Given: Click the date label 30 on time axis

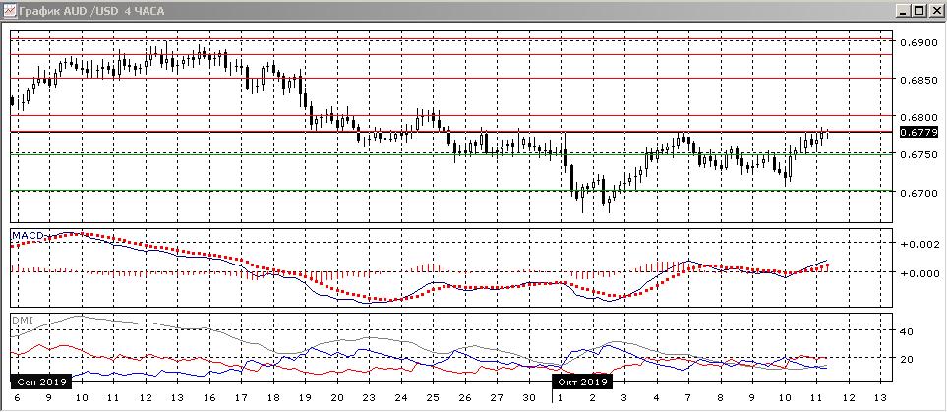Looking at the screenshot, I should (529, 398).
